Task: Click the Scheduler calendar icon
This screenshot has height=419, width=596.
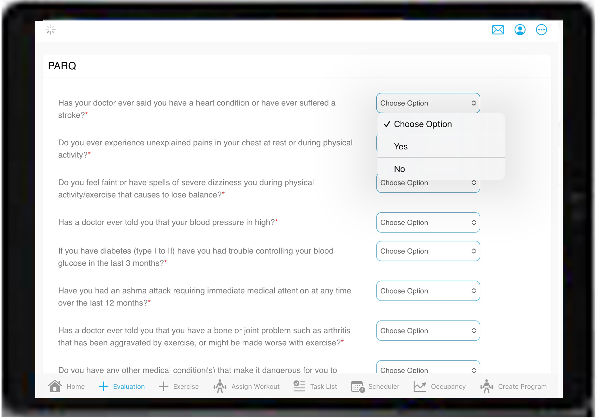Action: [358, 387]
